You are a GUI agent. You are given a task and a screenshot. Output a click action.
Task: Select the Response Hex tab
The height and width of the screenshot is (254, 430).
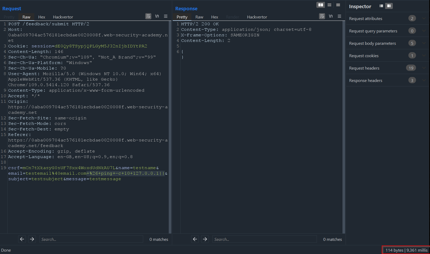[x=215, y=17]
